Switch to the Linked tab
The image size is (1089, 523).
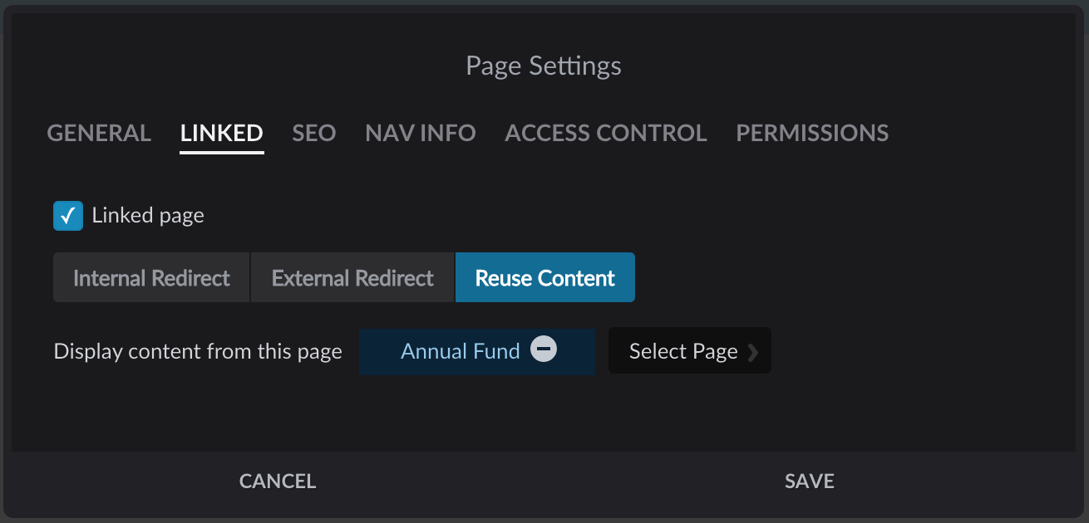point(222,133)
